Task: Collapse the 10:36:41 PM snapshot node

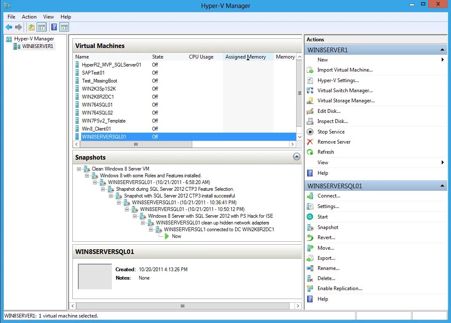Action: tap(119, 203)
